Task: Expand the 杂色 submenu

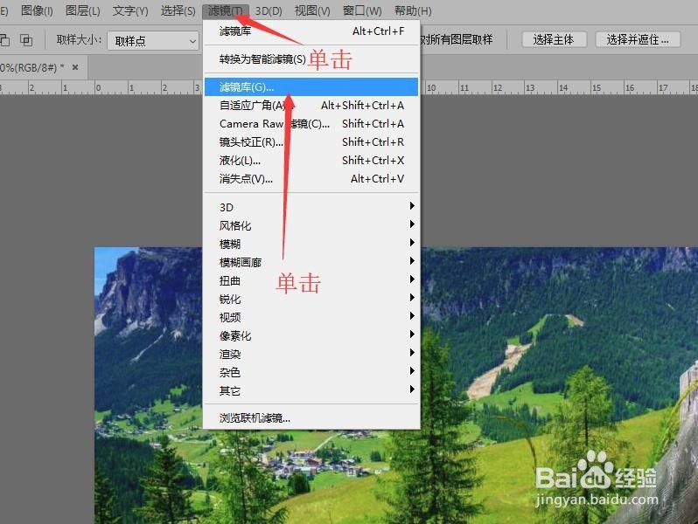Action: point(311,372)
